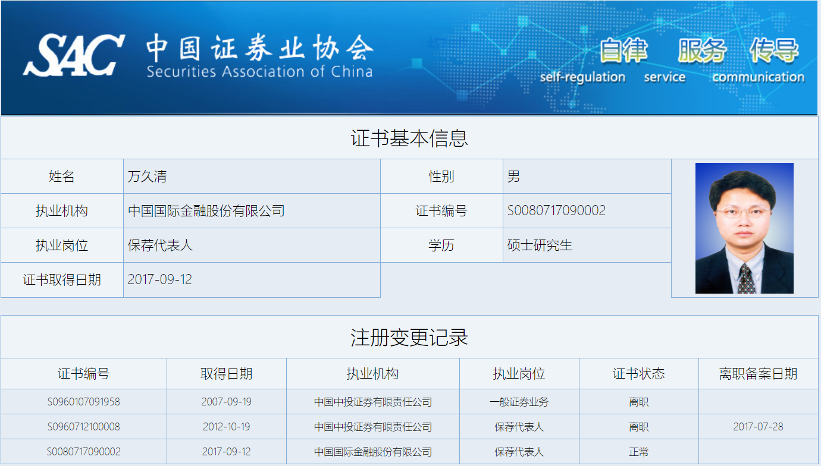Click the 证书状态 column header

click(638, 373)
